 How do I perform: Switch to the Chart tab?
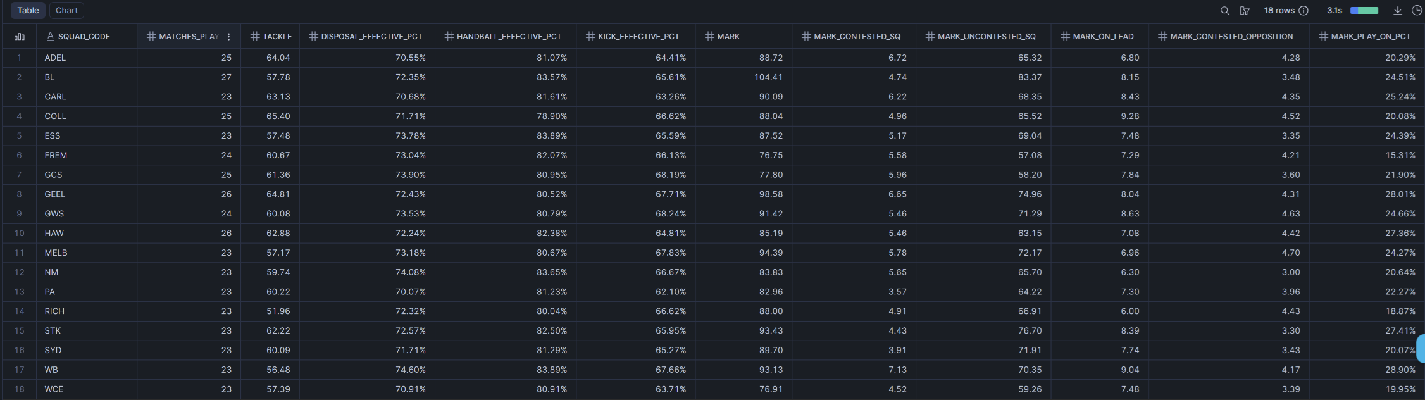[66, 11]
